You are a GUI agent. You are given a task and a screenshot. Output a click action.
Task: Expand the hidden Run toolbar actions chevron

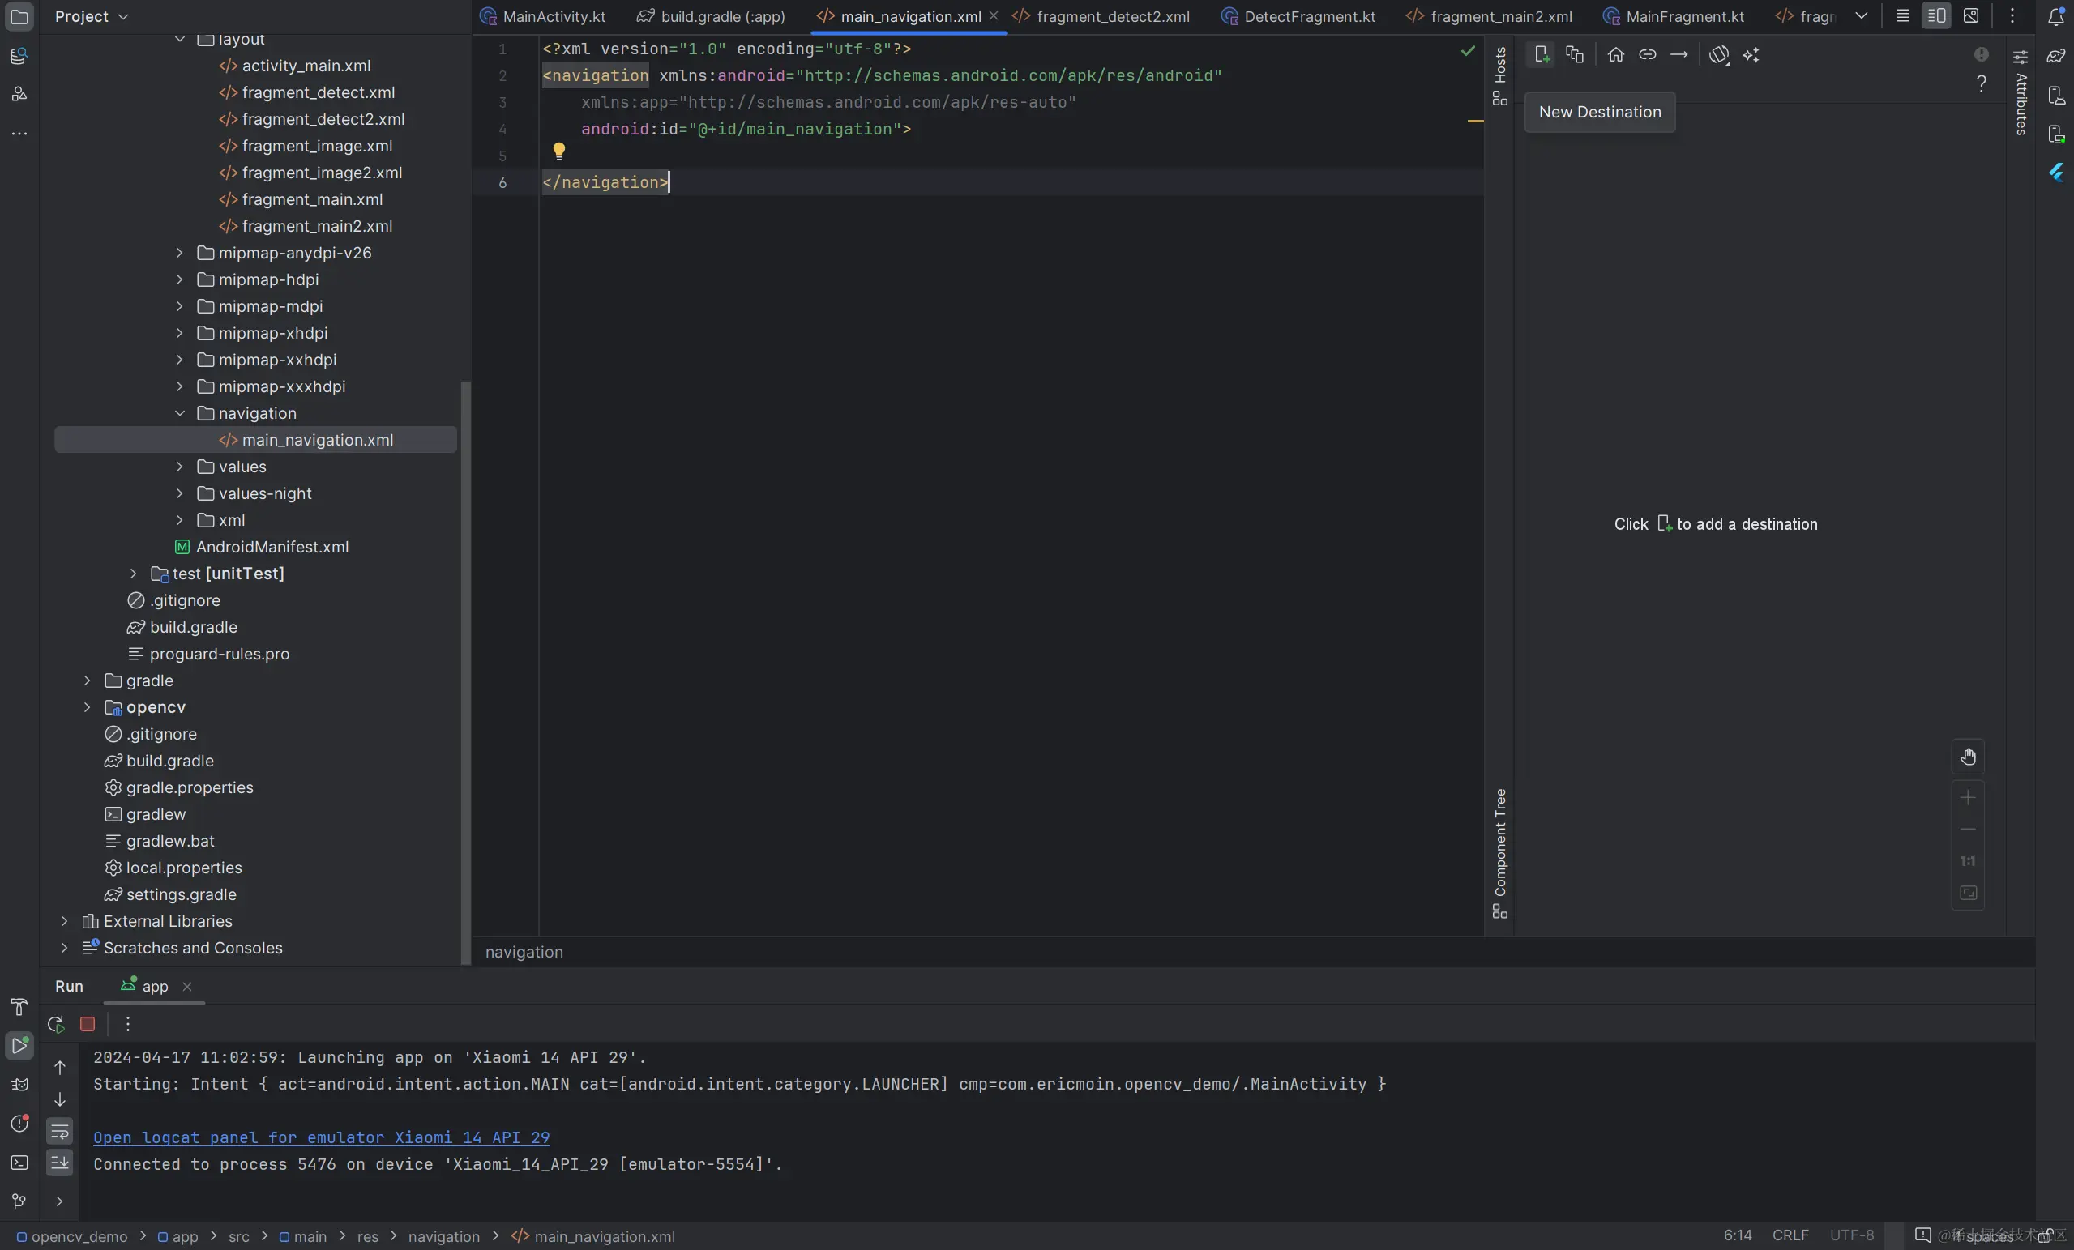click(x=60, y=1201)
